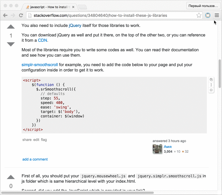Click add a comment
222x195 pixels.
click(35, 159)
